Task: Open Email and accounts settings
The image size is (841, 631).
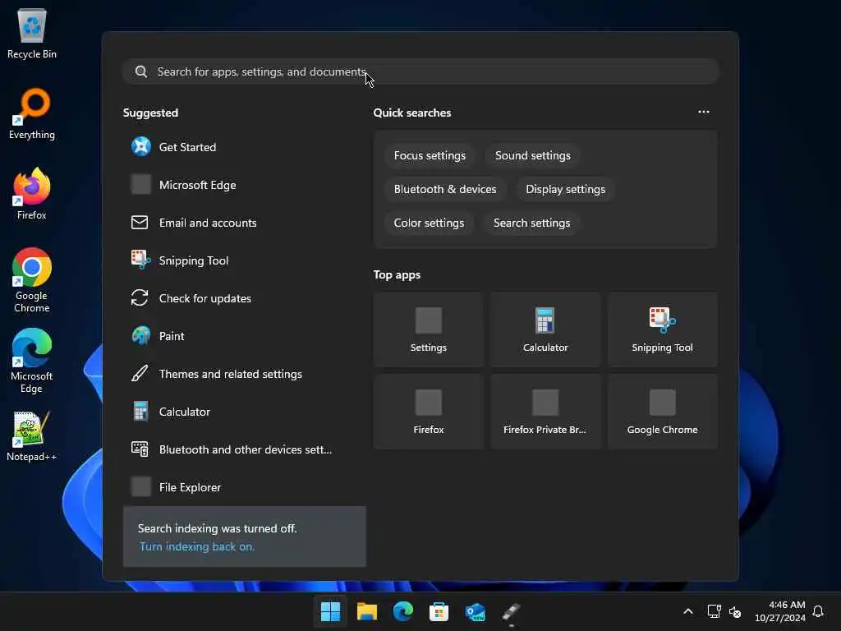Action: click(244, 223)
